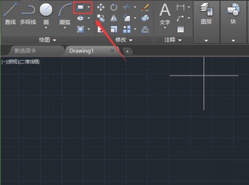Select the Rectangle draw tool

81,7
